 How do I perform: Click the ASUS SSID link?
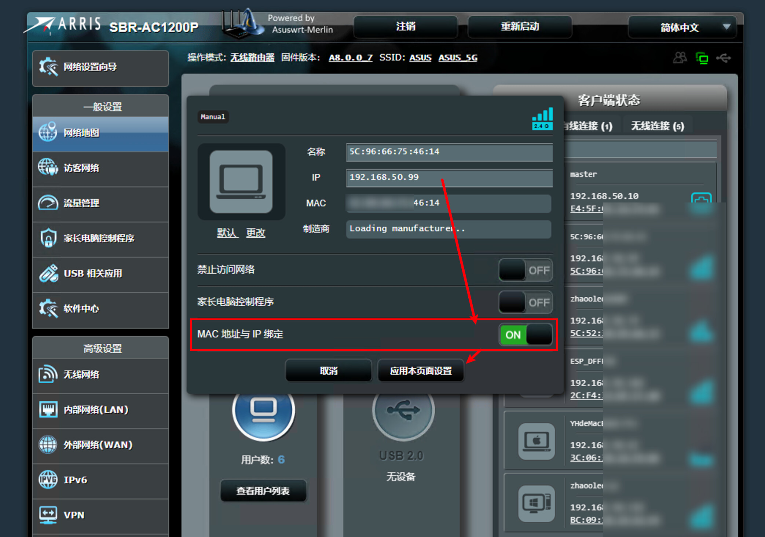point(420,58)
